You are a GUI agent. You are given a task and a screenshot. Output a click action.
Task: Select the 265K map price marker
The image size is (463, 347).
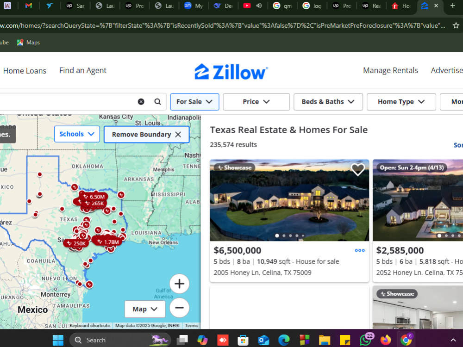click(94, 203)
